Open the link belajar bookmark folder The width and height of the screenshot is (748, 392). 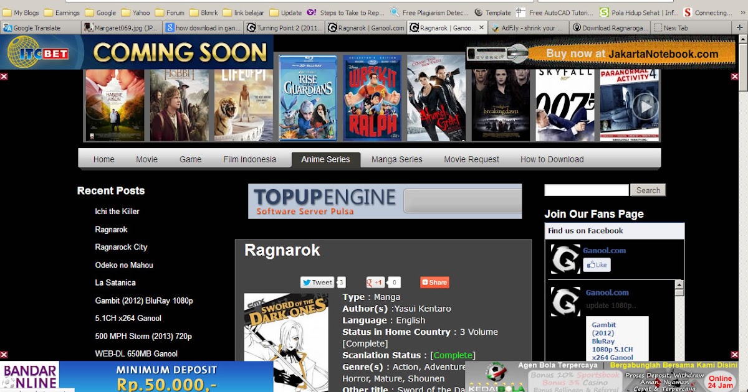(x=243, y=12)
